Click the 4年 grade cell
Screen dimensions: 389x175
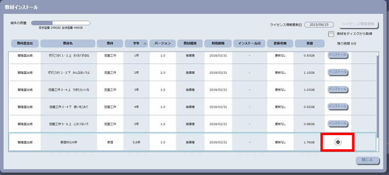click(137, 107)
